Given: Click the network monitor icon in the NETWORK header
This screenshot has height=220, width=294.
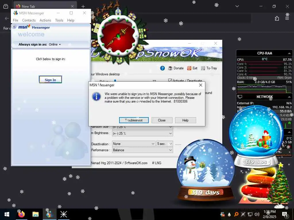Looking at the screenshot, I should (x=240, y=97).
